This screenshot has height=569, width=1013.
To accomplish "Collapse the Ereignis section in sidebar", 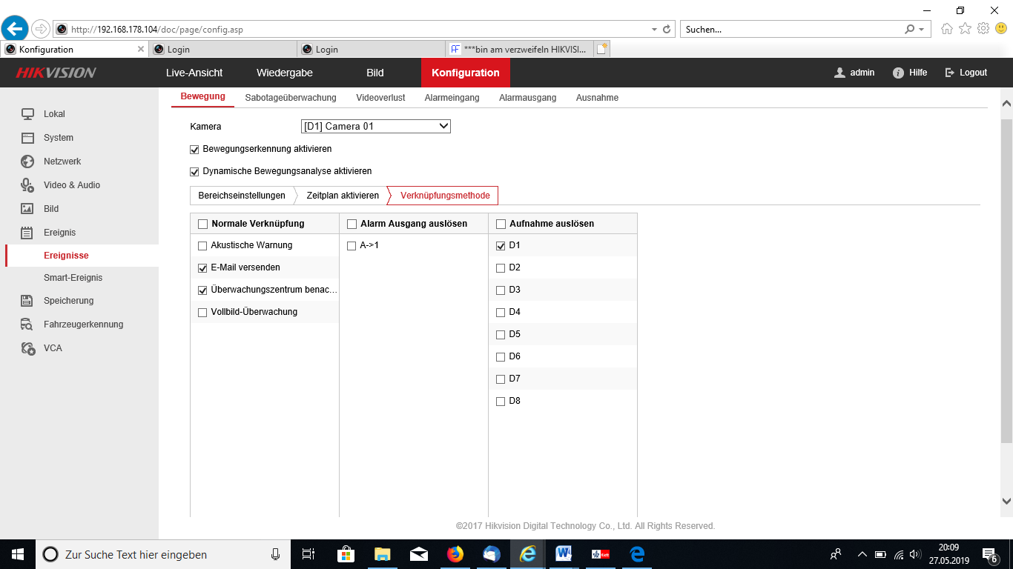I will pos(59,233).
